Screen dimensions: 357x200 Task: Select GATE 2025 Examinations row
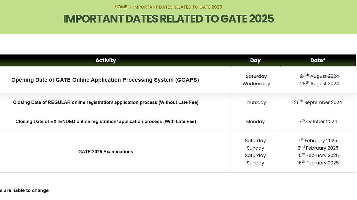[106, 152]
